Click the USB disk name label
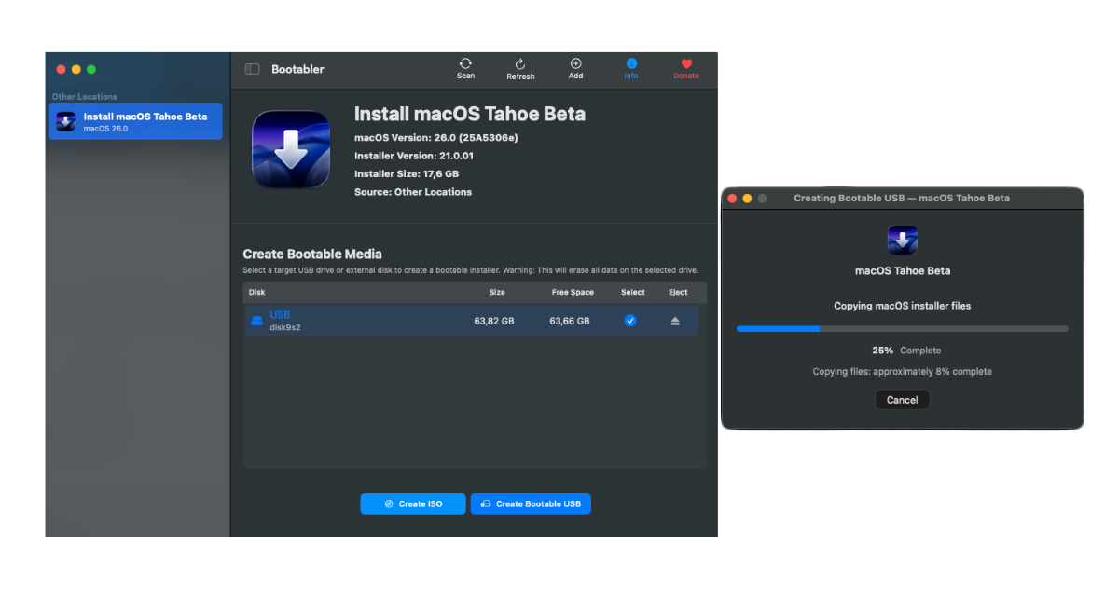 click(x=280, y=315)
